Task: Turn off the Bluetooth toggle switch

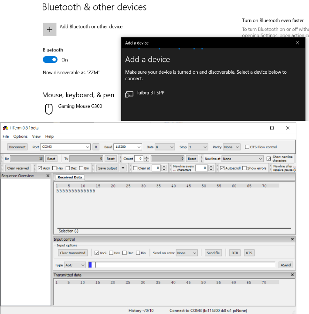Action: pyautogui.click(x=50, y=60)
